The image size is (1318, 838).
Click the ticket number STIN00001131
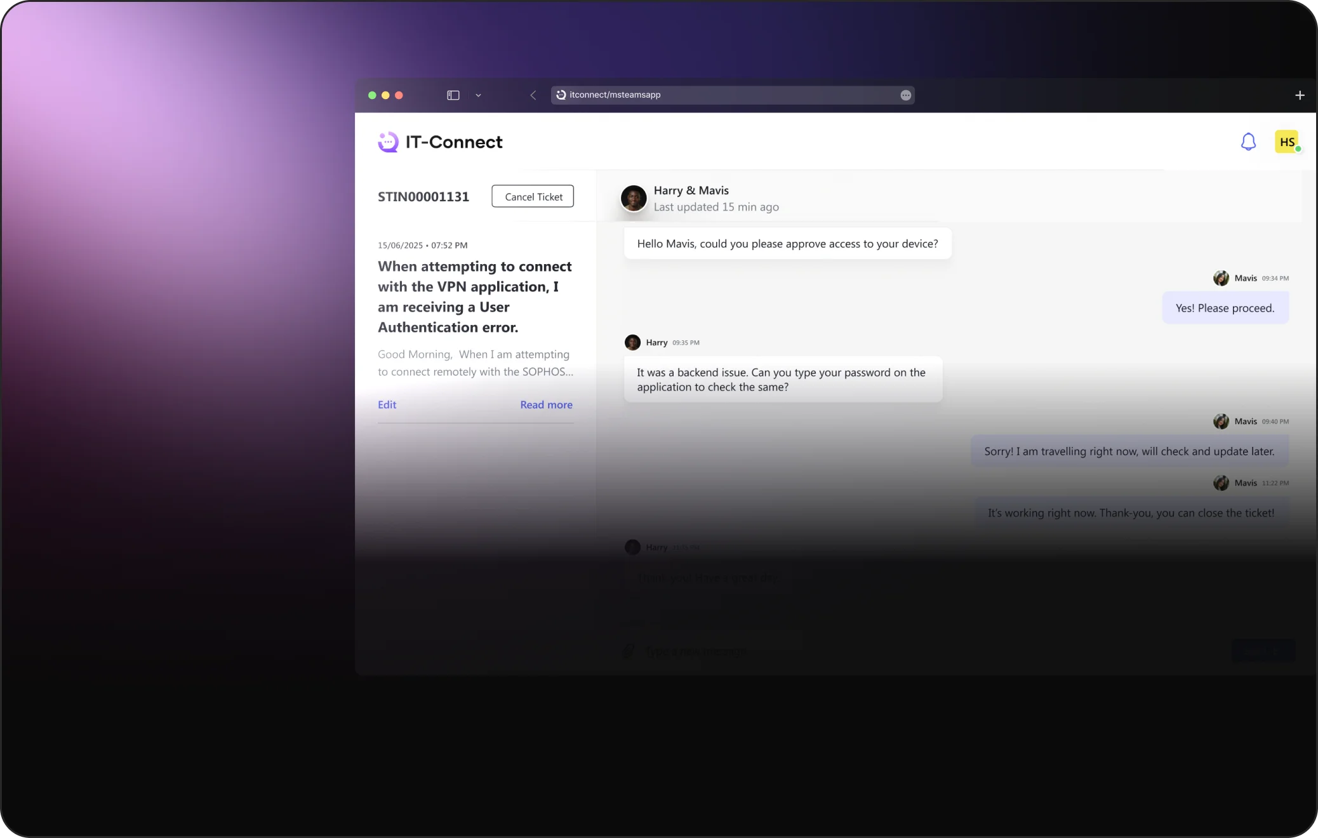423,197
